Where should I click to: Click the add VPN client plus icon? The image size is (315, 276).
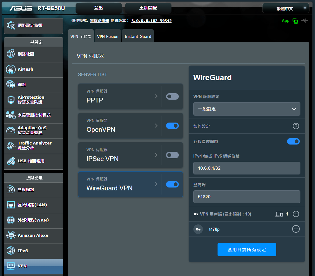pos(296,214)
